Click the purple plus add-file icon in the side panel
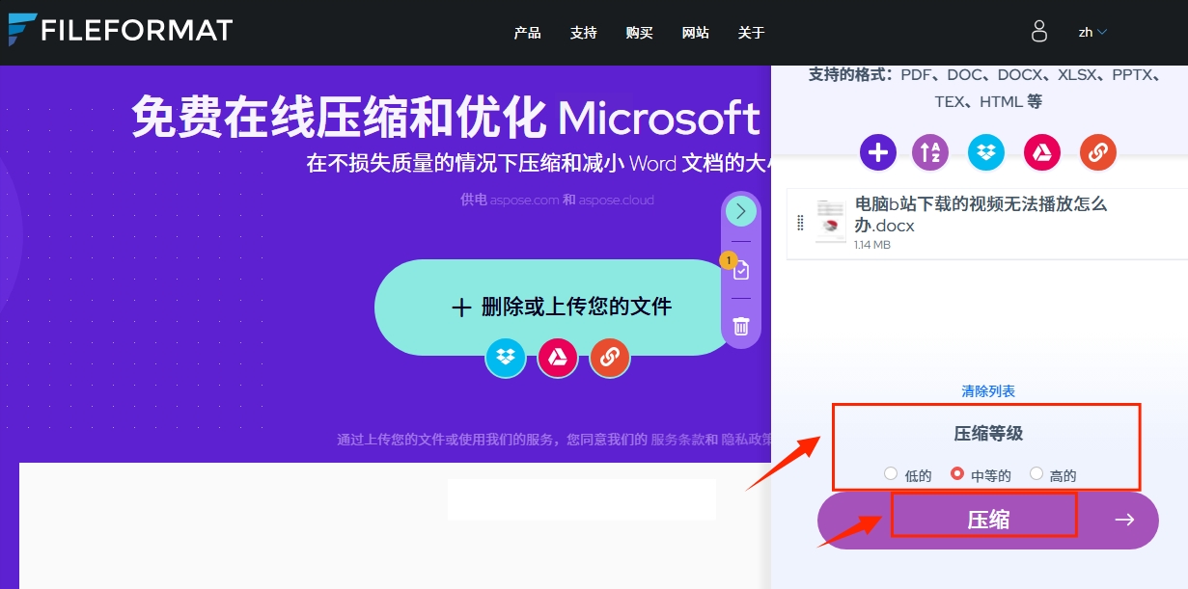 [x=878, y=151]
